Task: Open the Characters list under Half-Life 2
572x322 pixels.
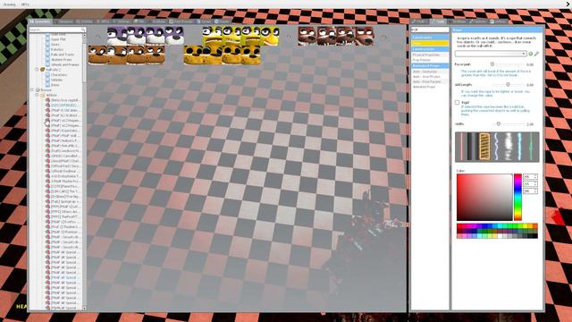Action: pyautogui.click(x=59, y=75)
